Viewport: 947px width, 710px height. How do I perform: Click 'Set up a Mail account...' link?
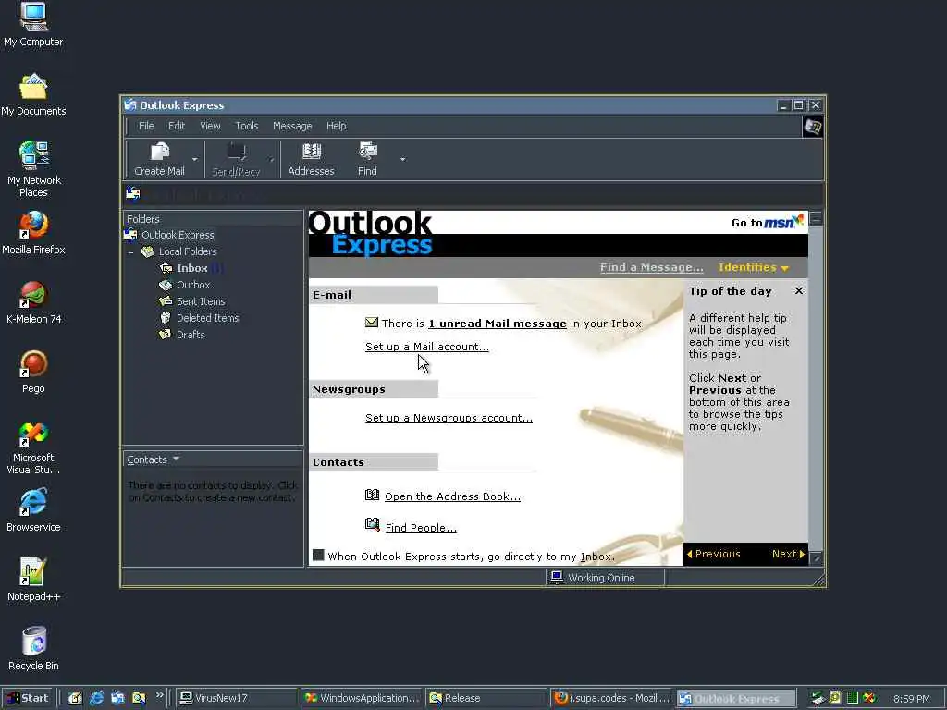click(x=427, y=347)
